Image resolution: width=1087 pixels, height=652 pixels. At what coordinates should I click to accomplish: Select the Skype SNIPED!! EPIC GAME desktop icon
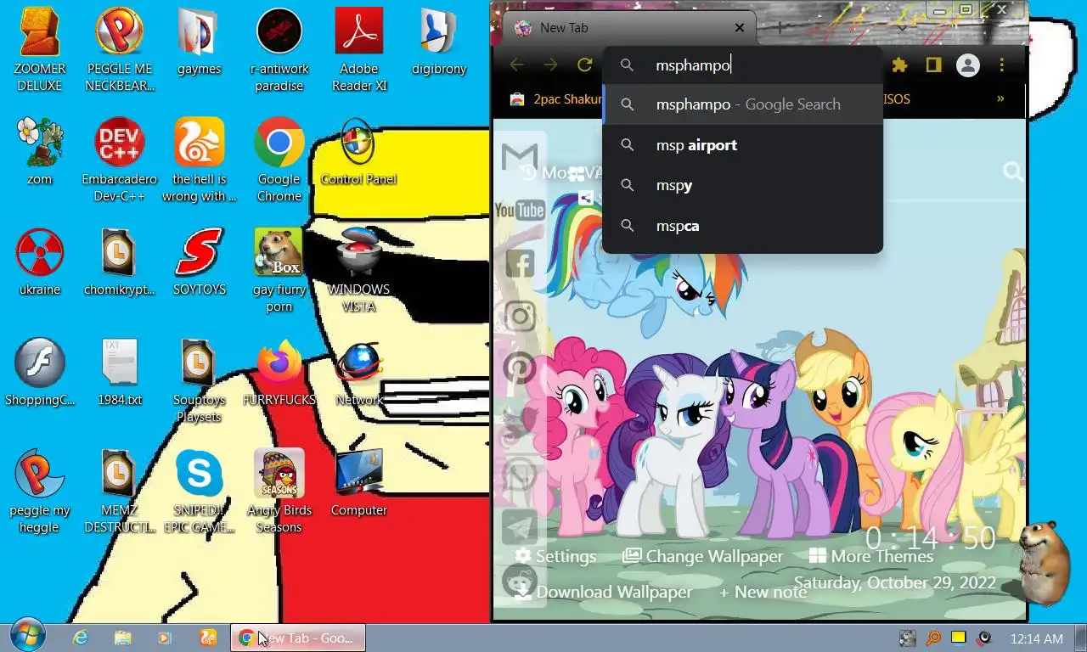(200, 492)
